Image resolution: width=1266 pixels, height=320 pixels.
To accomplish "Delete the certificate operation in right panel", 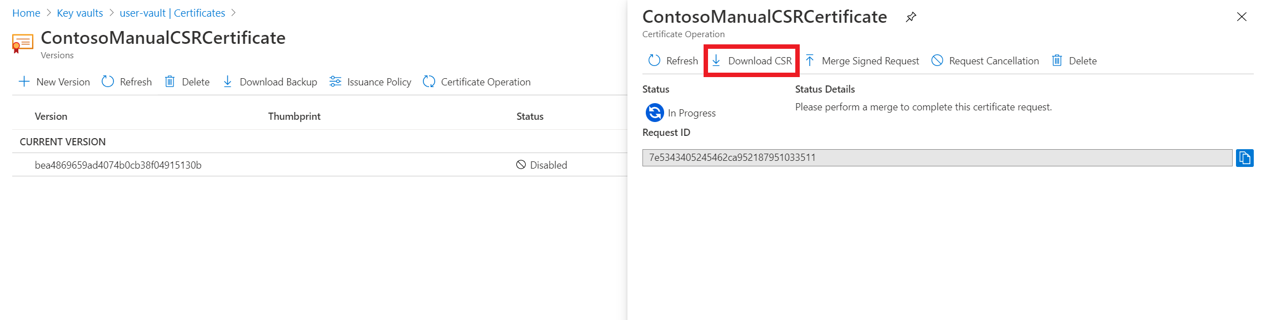I will coord(1074,61).
